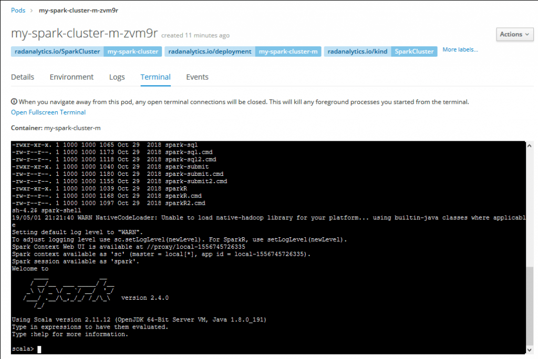View the Events tab
Image resolution: width=538 pixels, height=359 pixels.
(x=198, y=77)
